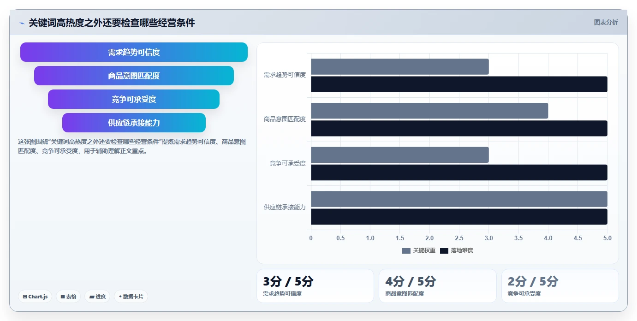This screenshot has width=637, height=321.
Task: Select the 表格 text in its chip
Action: tap(71, 297)
